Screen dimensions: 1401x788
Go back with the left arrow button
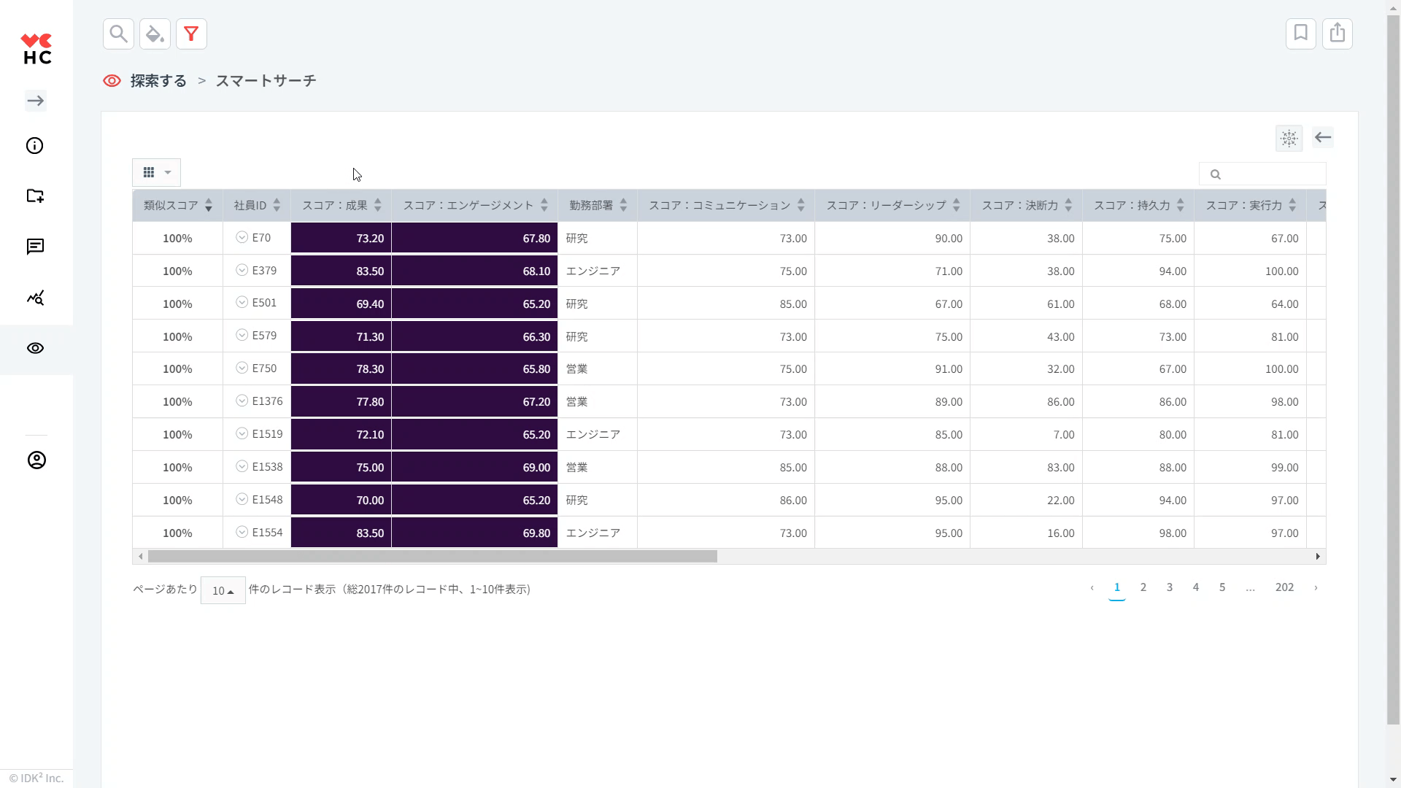point(1323,137)
